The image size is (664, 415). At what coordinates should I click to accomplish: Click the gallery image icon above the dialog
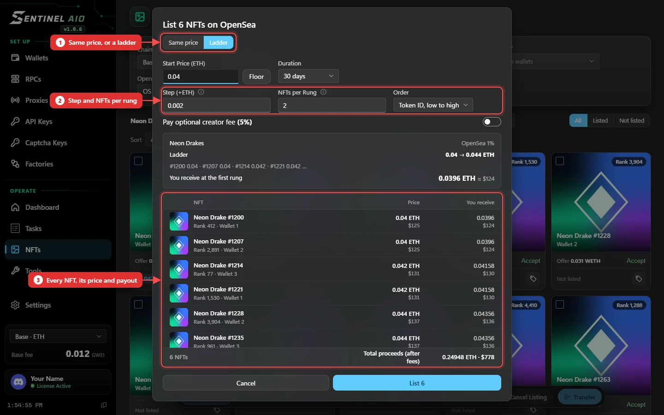click(x=140, y=17)
